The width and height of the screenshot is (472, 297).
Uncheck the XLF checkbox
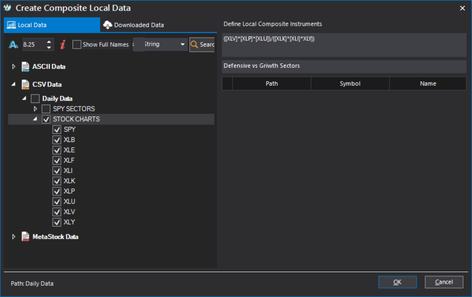pyautogui.click(x=57, y=160)
